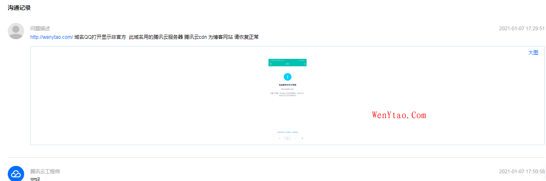Click the 问题描述 label
The image size is (546, 181).
tap(40, 29)
